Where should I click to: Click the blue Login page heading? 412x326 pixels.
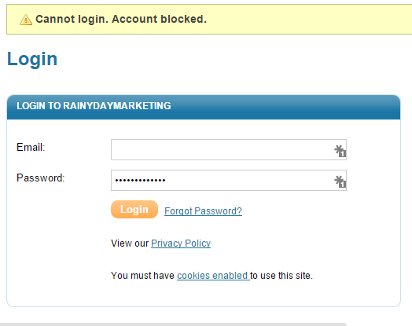coord(32,59)
